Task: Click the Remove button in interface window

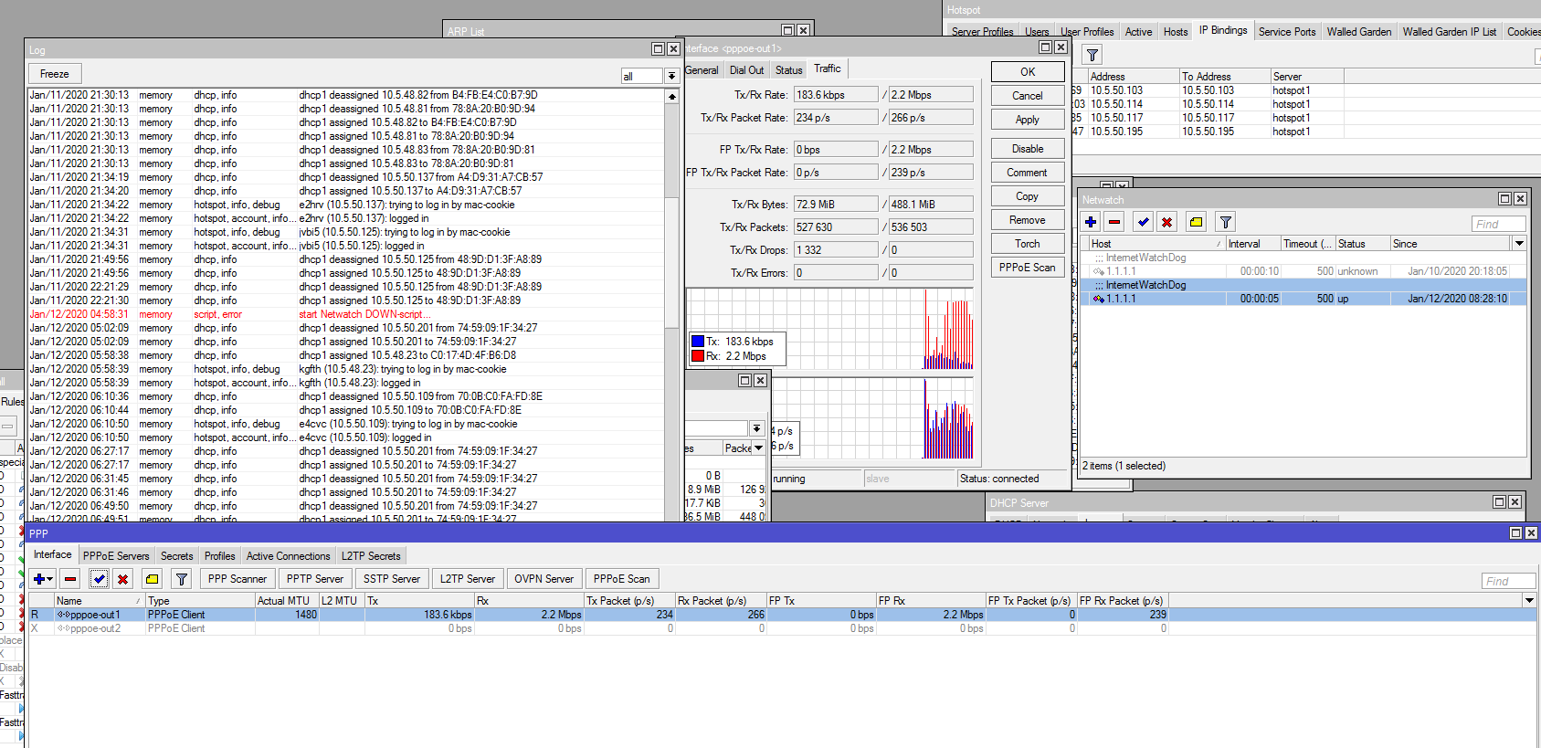Action: (1028, 220)
